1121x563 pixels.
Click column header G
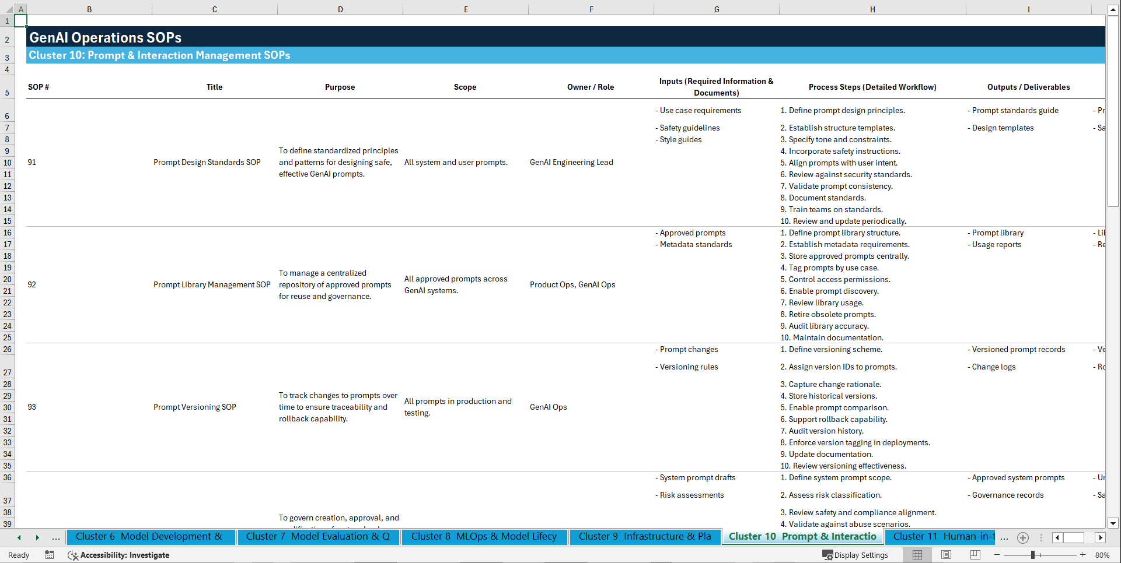click(x=716, y=9)
